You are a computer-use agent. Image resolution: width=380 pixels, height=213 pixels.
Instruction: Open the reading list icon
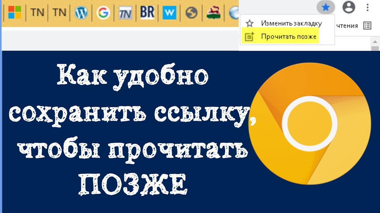tap(367, 26)
